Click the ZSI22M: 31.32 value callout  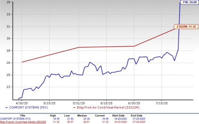tap(186, 27)
